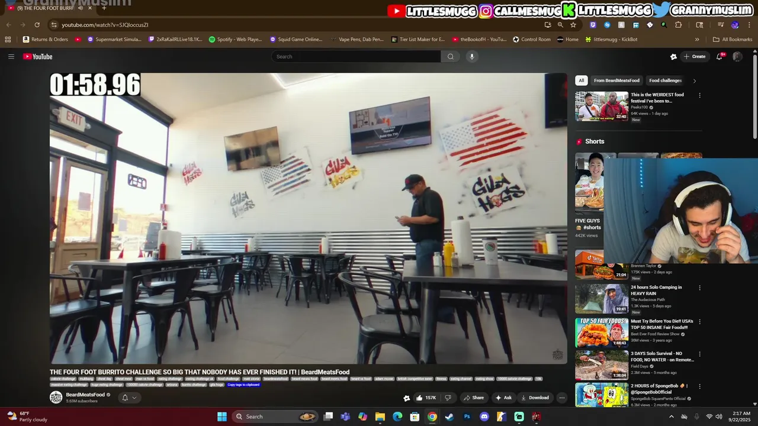This screenshot has height=426, width=758.
Task: Open the BeardMeatsFood channel name link
Action: [85, 395]
